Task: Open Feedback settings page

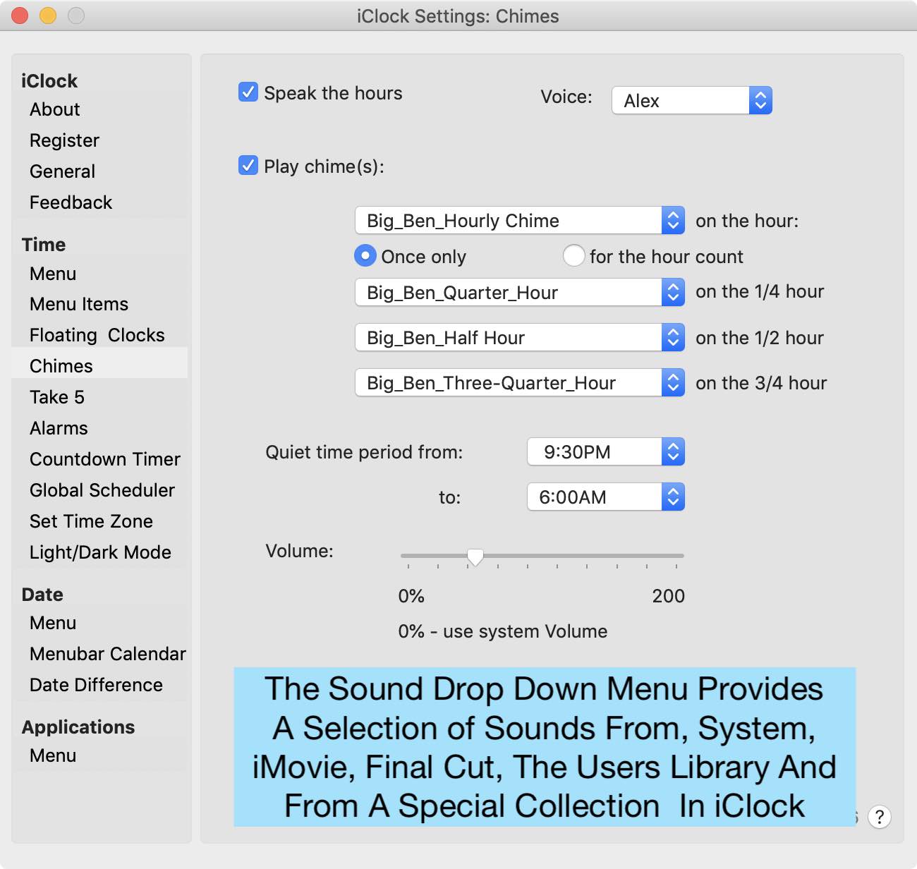Action: coord(71,202)
